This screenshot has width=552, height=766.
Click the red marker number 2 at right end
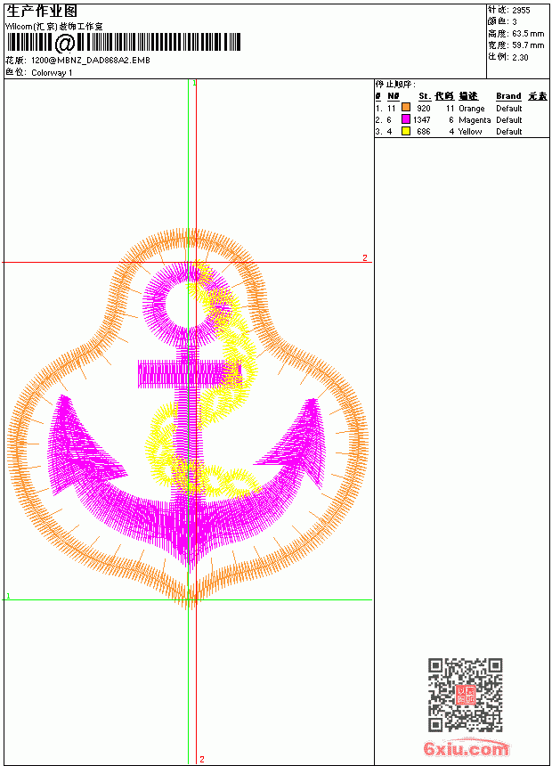point(365,257)
